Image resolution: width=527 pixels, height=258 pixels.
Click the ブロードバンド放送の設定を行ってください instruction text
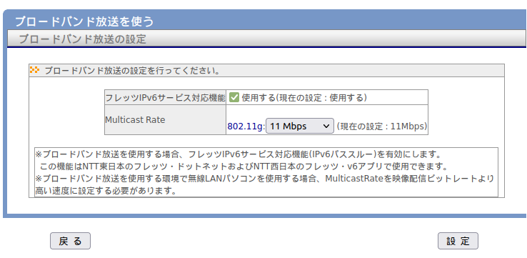pos(132,71)
